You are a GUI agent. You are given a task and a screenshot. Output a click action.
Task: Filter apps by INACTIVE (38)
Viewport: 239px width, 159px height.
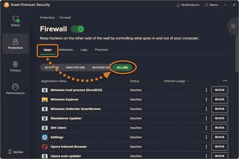pyautogui.click(x=76, y=67)
